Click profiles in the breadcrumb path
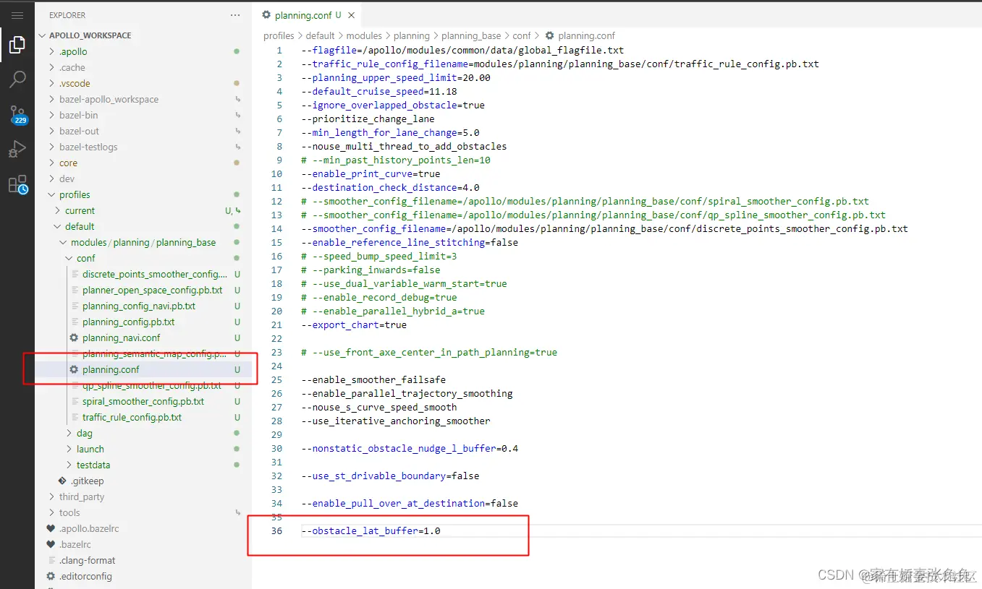This screenshot has height=589, width=982. (279, 35)
